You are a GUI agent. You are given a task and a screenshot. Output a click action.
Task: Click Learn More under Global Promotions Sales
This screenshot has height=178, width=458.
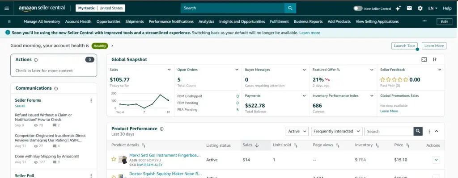(x=389, y=111)
